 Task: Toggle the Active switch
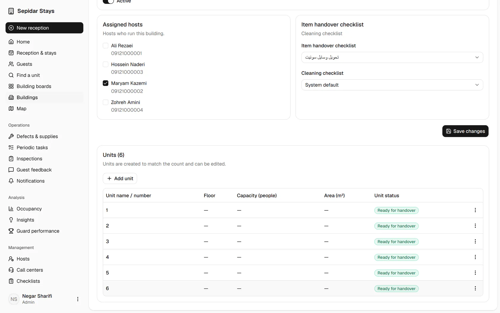108,1
